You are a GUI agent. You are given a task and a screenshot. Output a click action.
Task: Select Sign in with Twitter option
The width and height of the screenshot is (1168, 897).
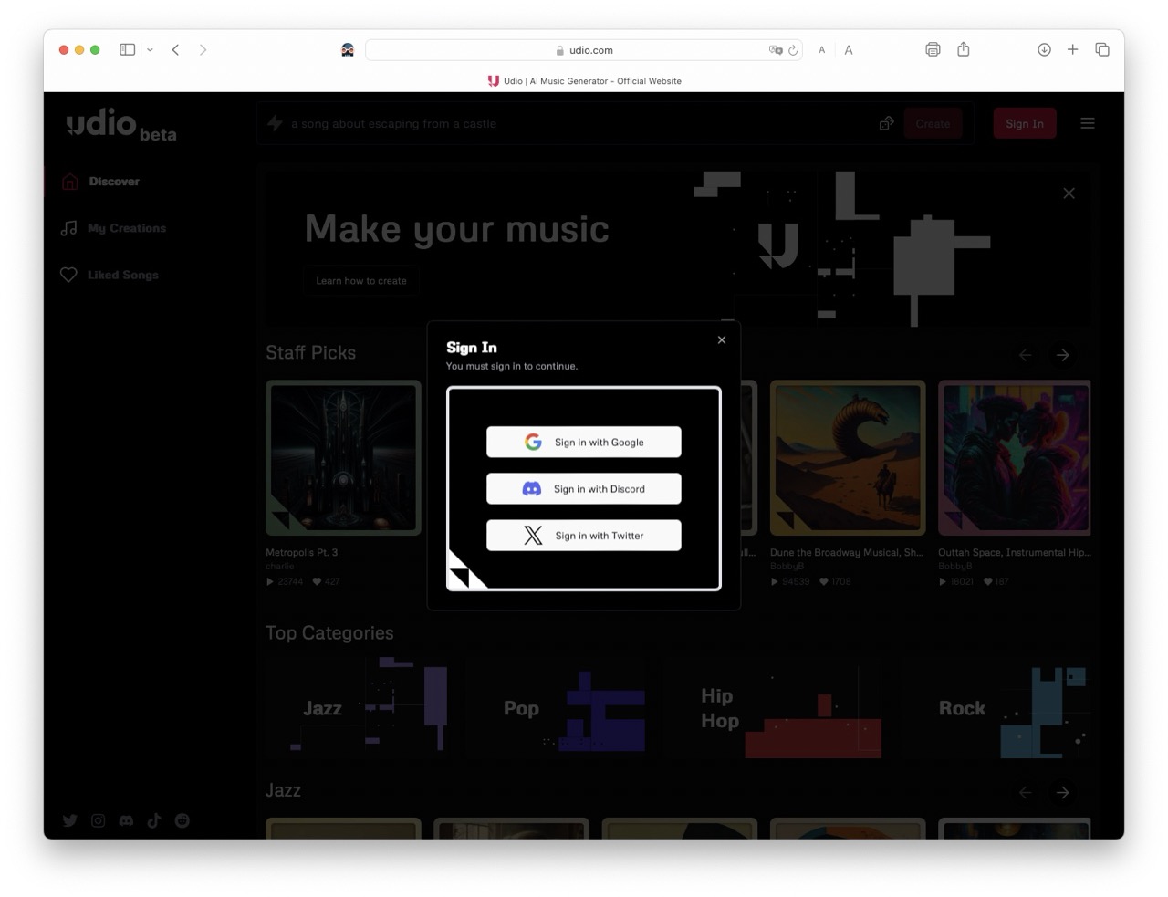pos(584,536)
